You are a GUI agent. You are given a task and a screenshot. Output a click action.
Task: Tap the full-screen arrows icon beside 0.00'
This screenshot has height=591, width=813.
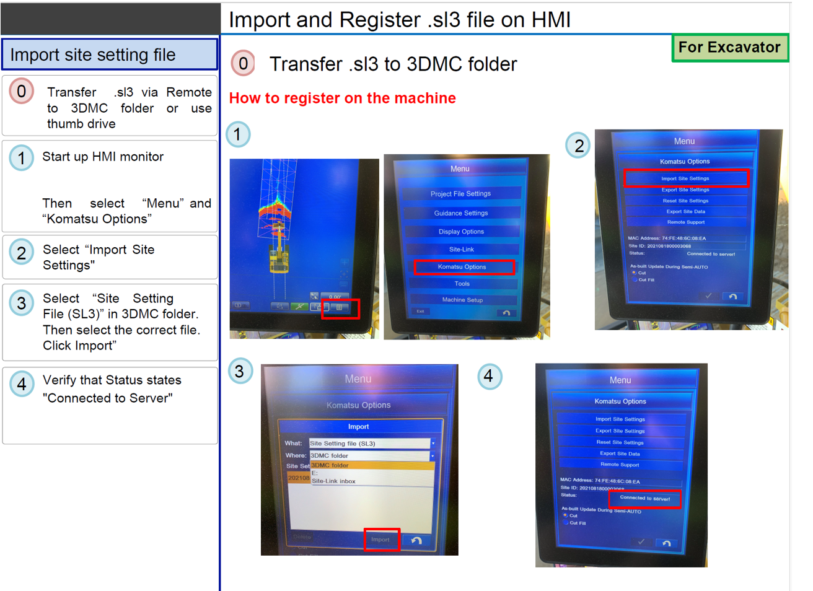pos(314,296)
